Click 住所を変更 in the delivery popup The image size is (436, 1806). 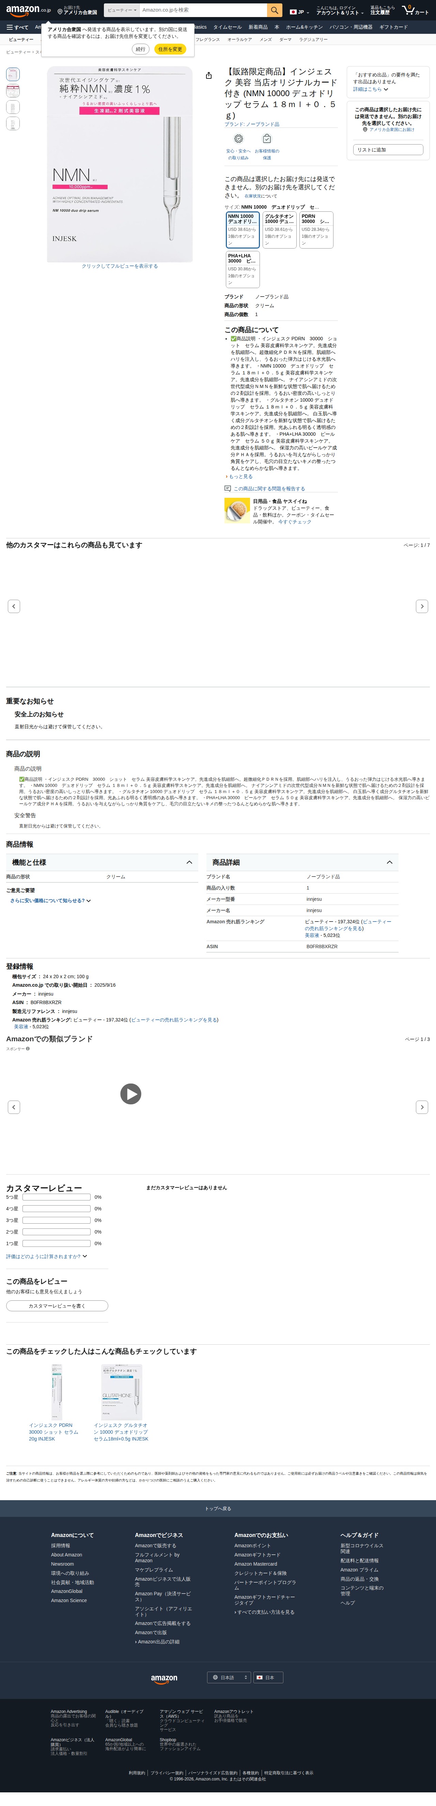[x=170, y=49]
